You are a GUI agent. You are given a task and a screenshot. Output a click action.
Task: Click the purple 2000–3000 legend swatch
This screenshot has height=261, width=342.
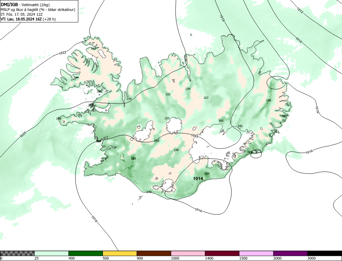pos(290,253)
